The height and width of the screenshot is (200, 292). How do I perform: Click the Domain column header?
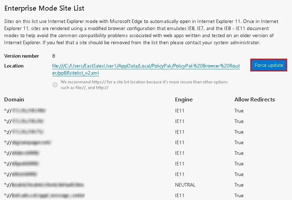(x=14, y=99)
